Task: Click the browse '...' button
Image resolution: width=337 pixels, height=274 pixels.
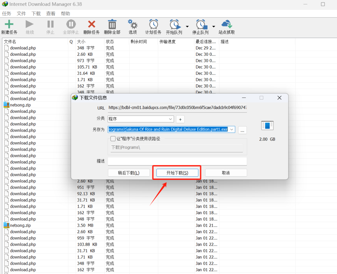Action: coord(242,130)
